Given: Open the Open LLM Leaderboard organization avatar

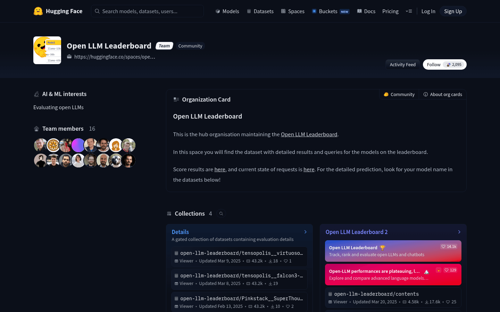Looking at the screenshot, I should point(47,50).
